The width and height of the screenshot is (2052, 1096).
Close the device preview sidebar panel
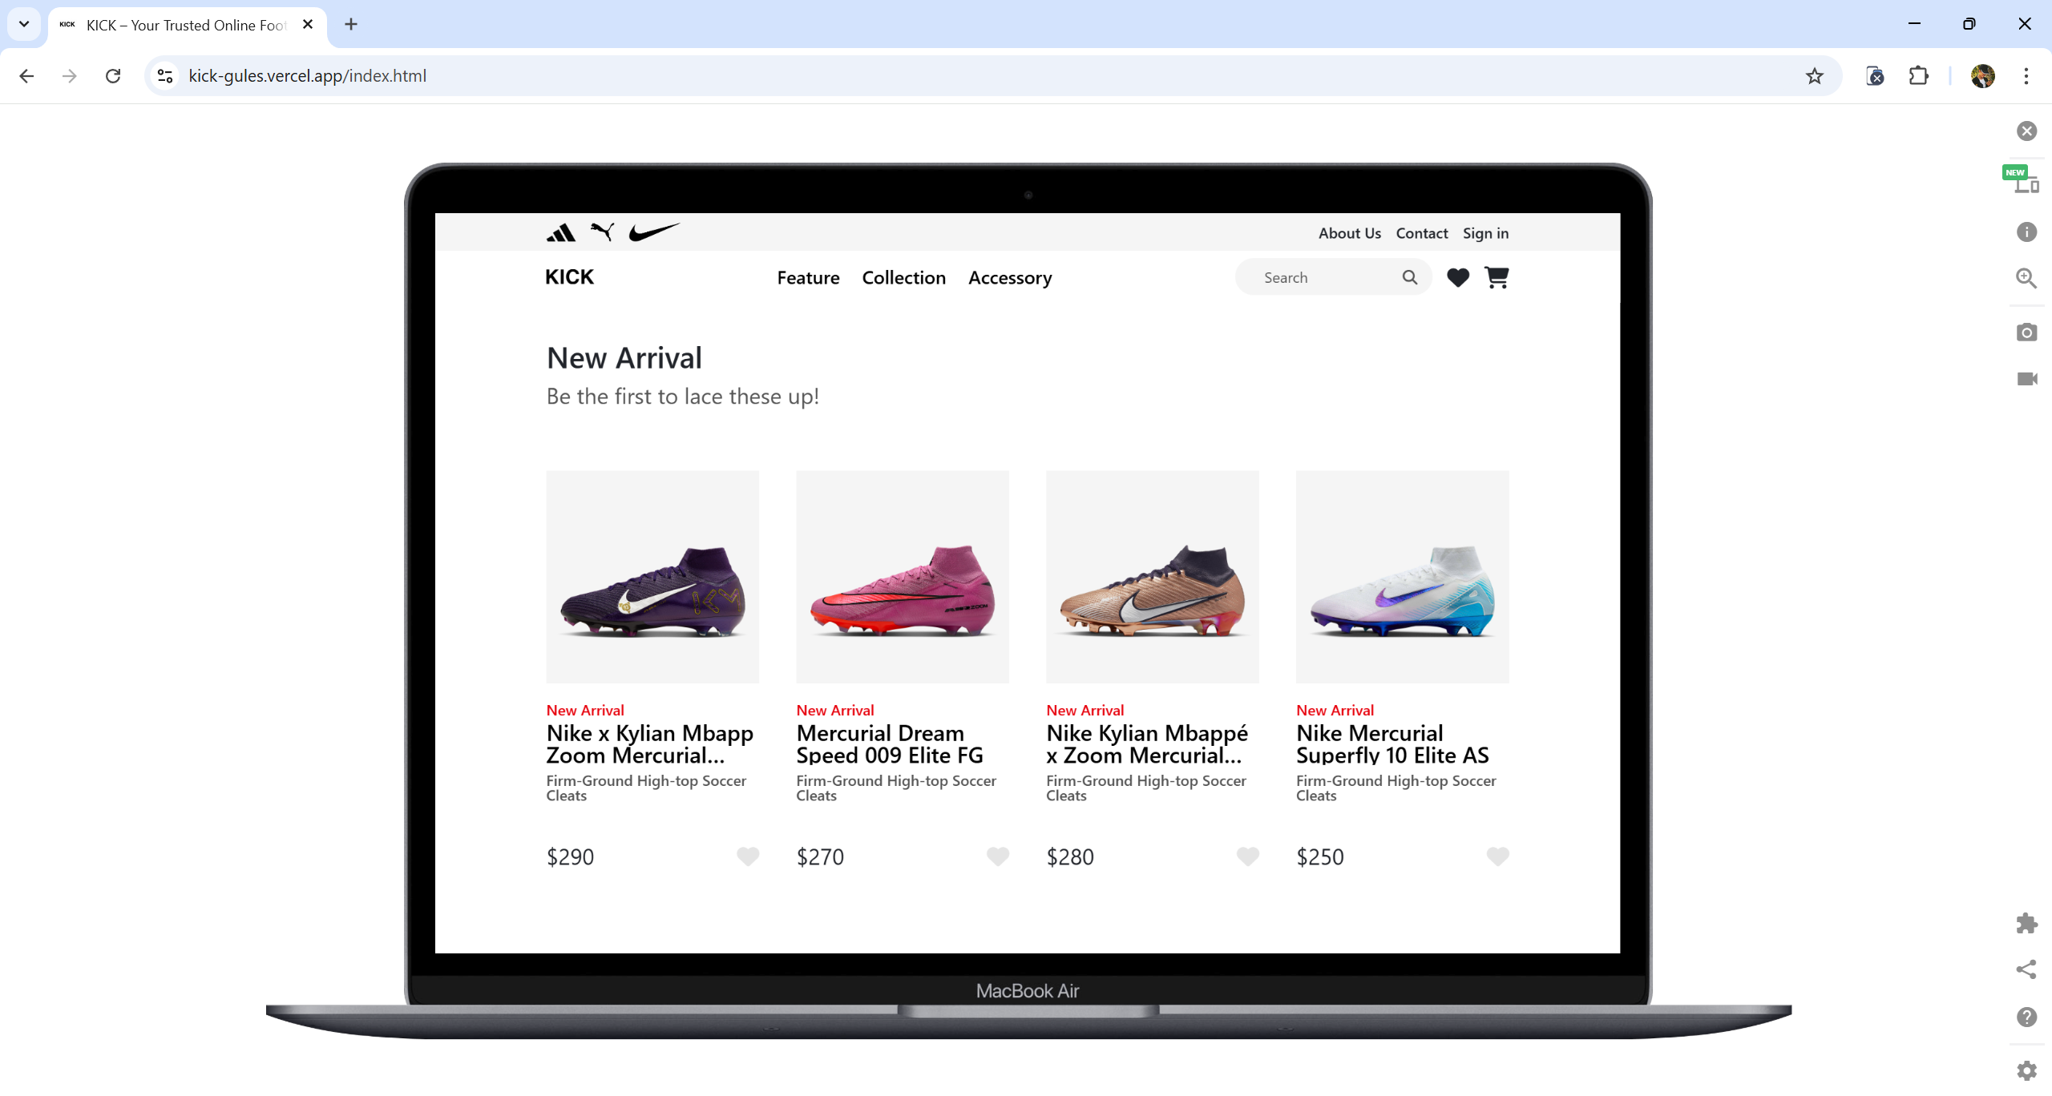click(x=2027, y=131)
